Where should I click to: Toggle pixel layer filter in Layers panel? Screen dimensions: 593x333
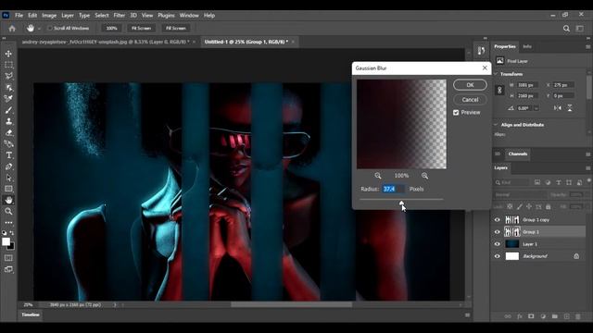click(x=537, y=182)
